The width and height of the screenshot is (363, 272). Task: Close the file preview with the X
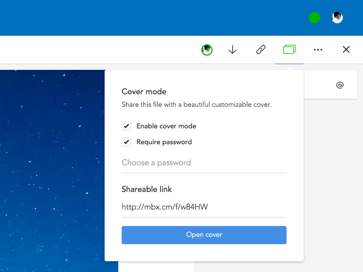point(346,50)
